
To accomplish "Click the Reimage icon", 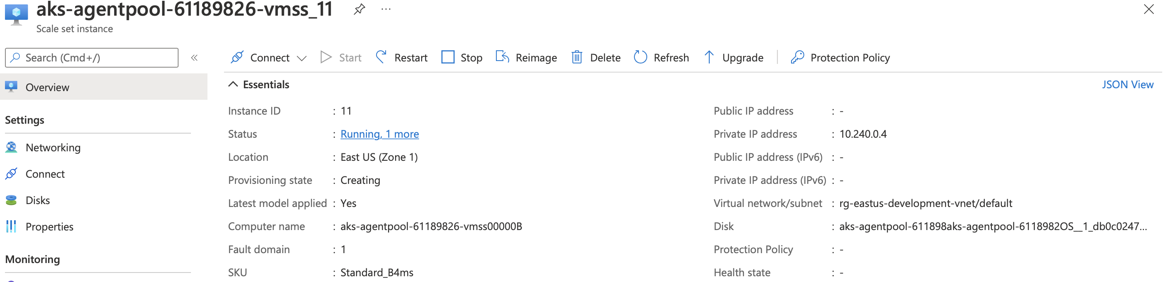I will (502, 57).
